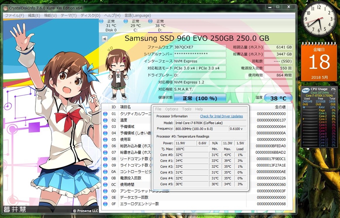Click the 正常 (100 %) health status button
The height and width of the screenshot is (218, 340).
pos(200,98)
